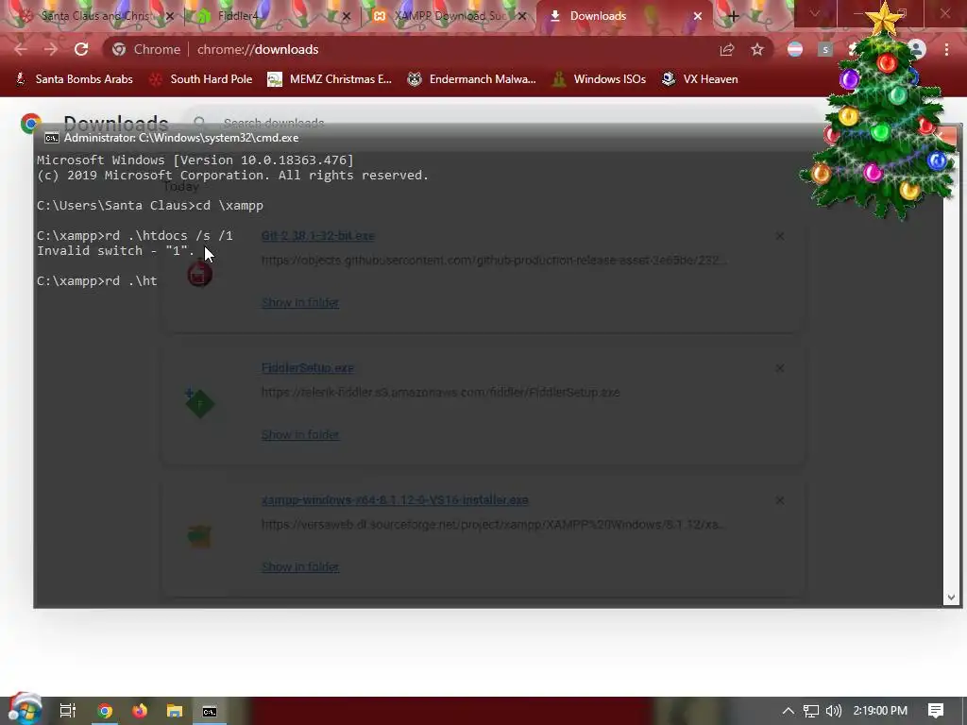Open Chrome's three-dot menu

pos(946,49)
